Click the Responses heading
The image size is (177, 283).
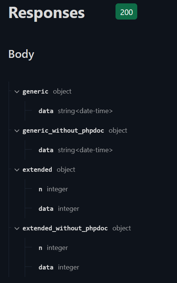coord(46,13)
